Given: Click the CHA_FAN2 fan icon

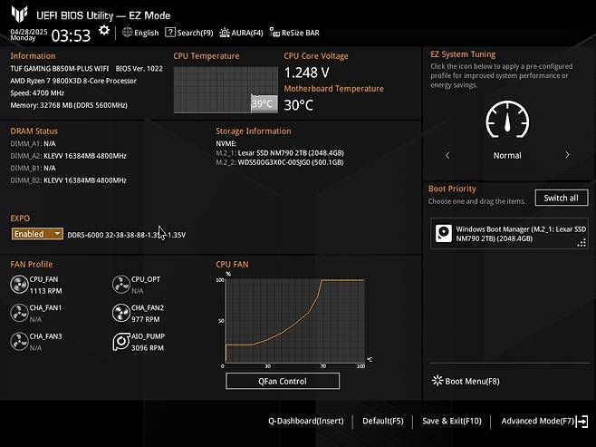Looking at the screenshot, I should [120, 313].
